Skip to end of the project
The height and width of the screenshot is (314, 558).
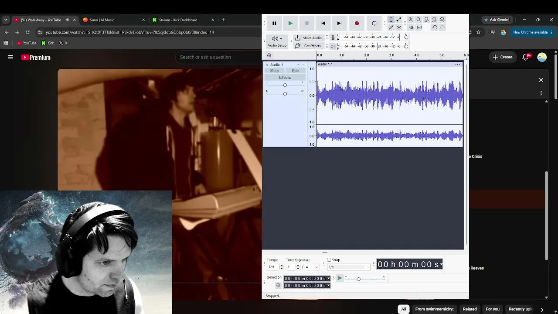pos(339,23)
